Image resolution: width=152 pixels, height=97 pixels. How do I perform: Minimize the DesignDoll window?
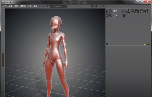(x=138, y=2)
